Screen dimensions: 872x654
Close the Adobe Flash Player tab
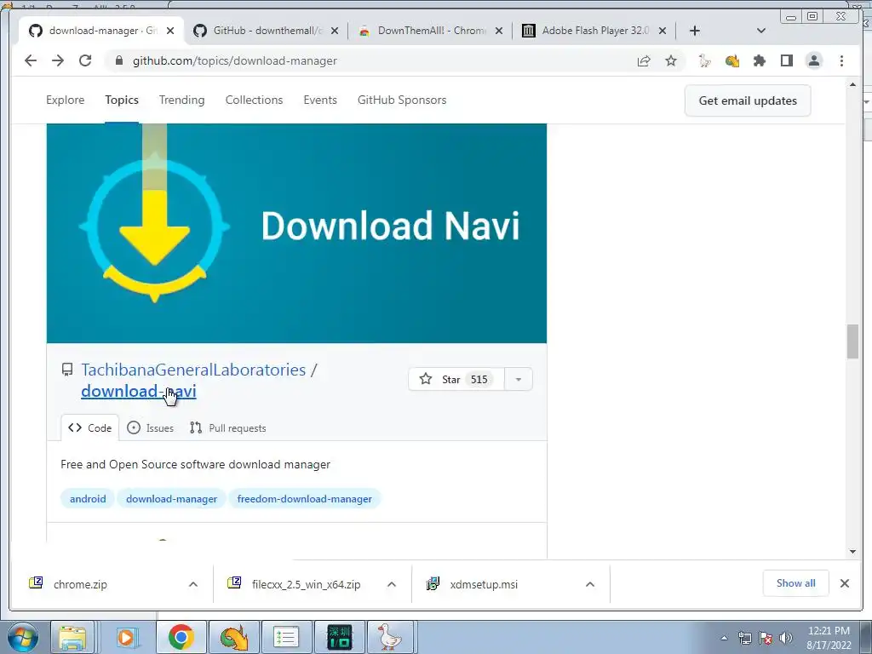point(663,31)
